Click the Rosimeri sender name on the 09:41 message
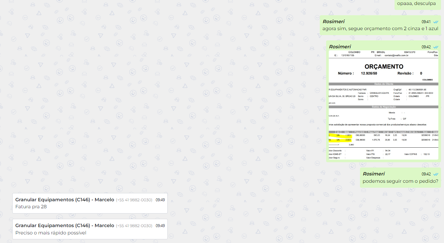This screenshot has width=444, height=243. [334, 22]
